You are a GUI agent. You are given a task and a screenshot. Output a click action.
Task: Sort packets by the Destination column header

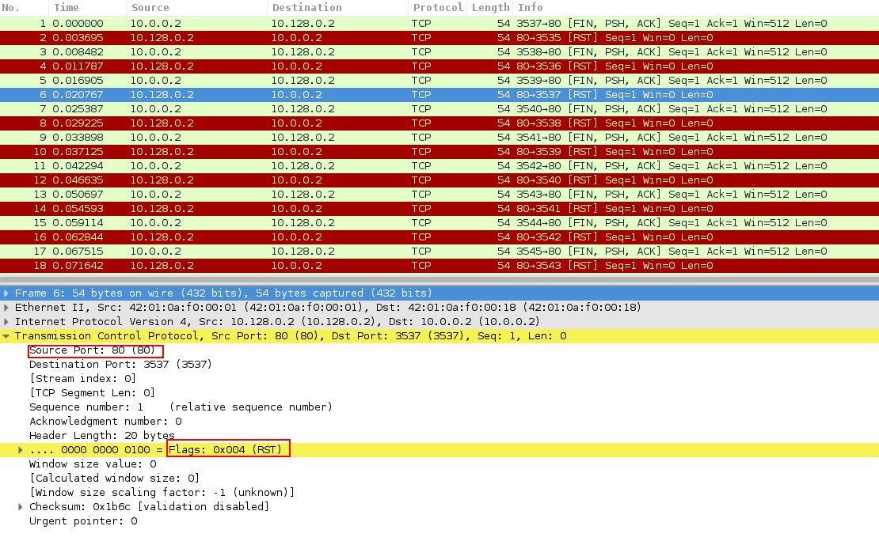click(337, 7)
